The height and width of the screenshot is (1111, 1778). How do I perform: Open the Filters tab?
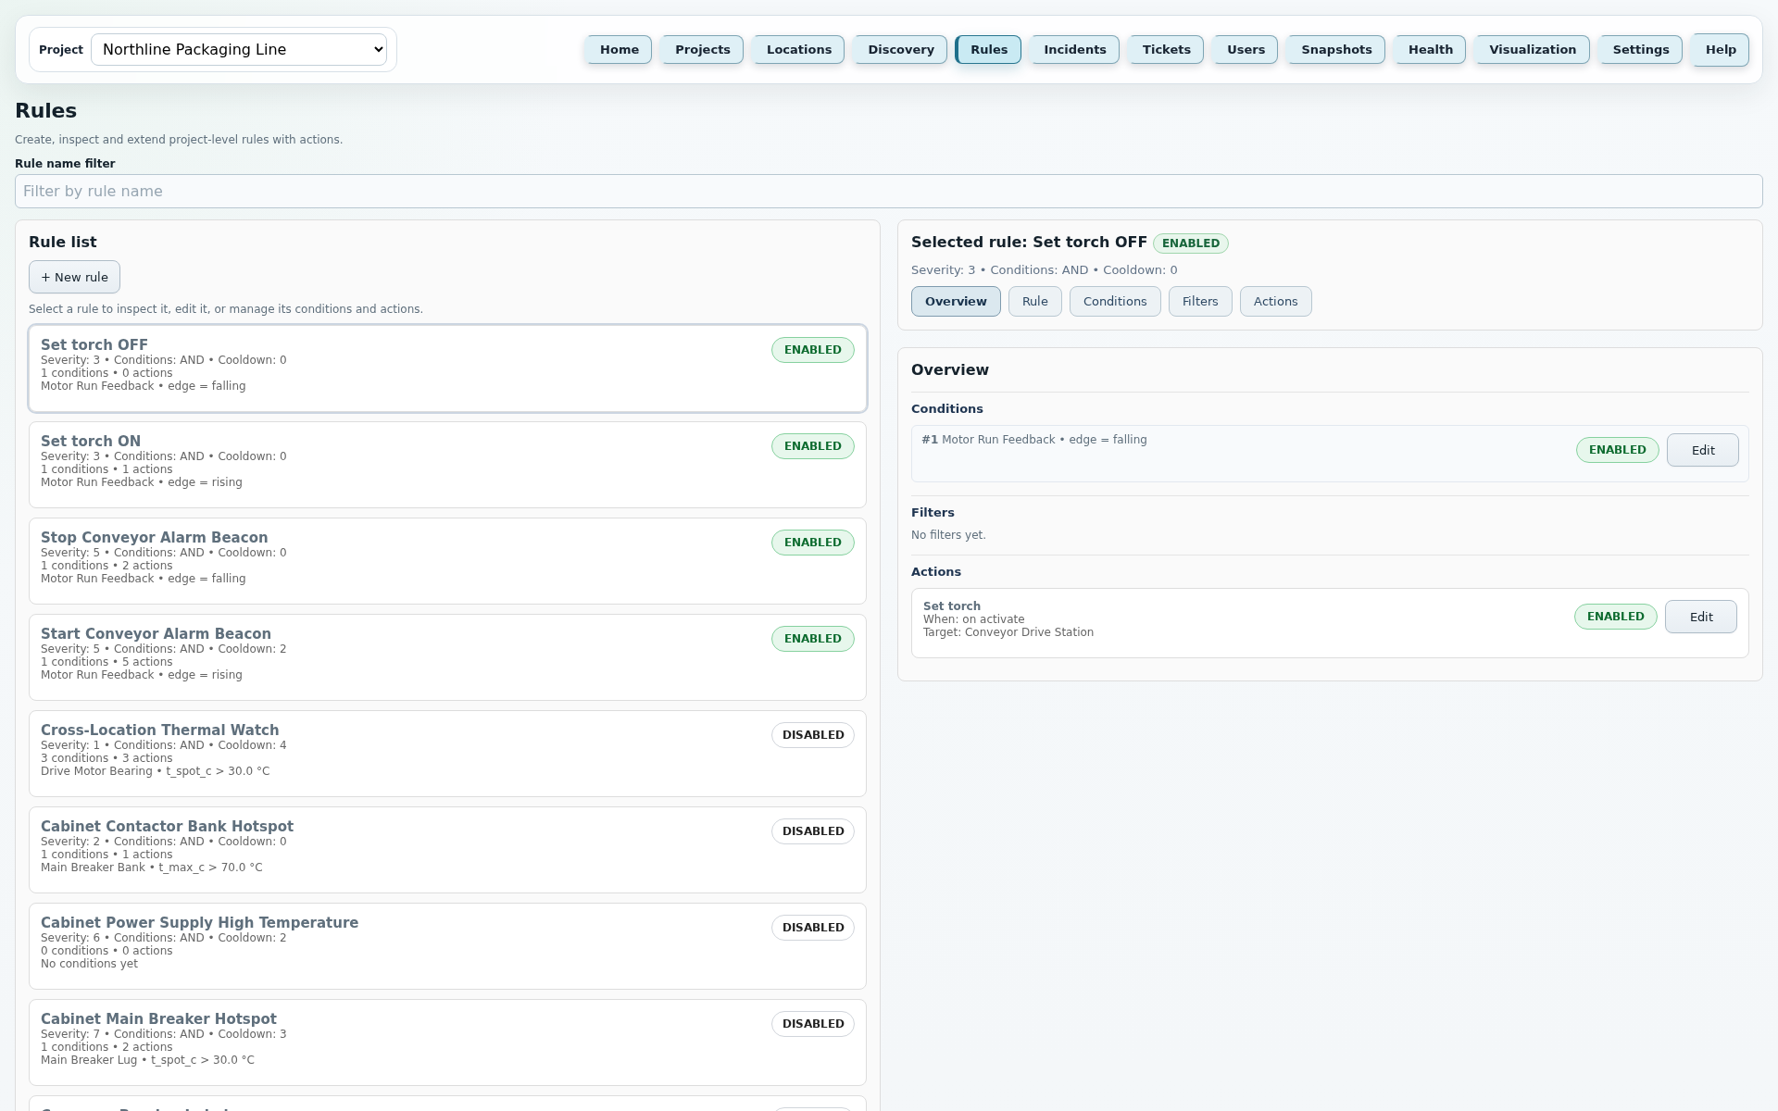tap(1199, 302)
